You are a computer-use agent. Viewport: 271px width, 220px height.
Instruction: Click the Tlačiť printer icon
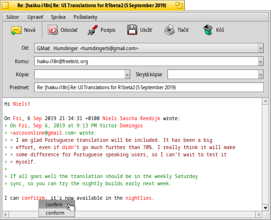169,30
